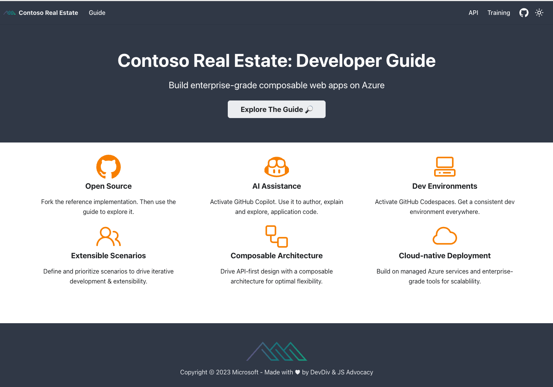Open the Training navbar link
The height and width of the screenshot is (387, 553).
tap(499, 13)
